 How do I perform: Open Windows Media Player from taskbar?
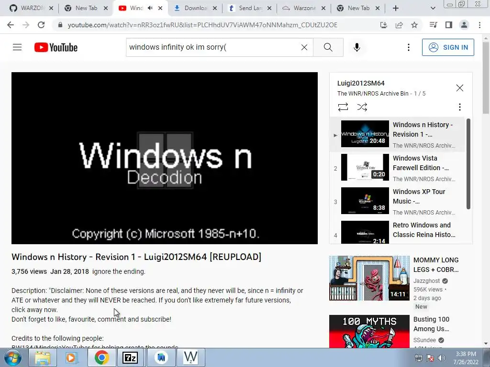[x=71, y=357]
